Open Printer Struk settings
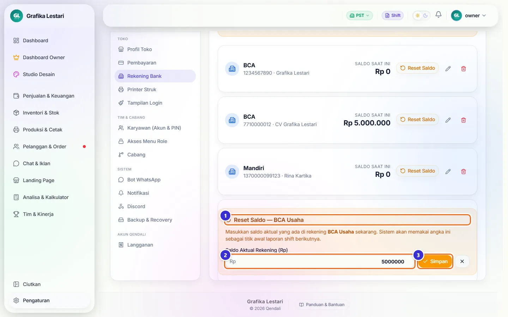508x317 pixels. pos(155,89)
